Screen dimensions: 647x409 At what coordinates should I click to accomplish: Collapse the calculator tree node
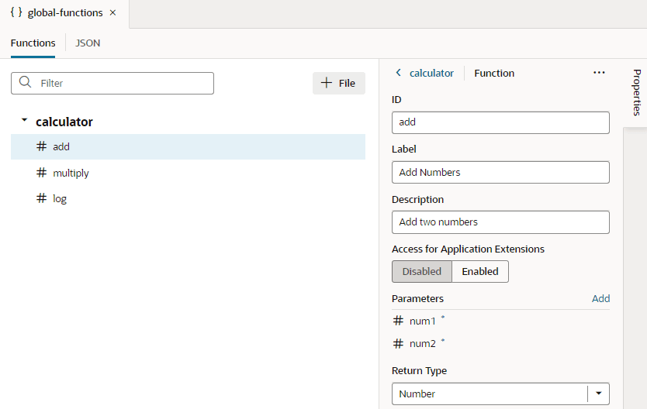tap(24, 121)
